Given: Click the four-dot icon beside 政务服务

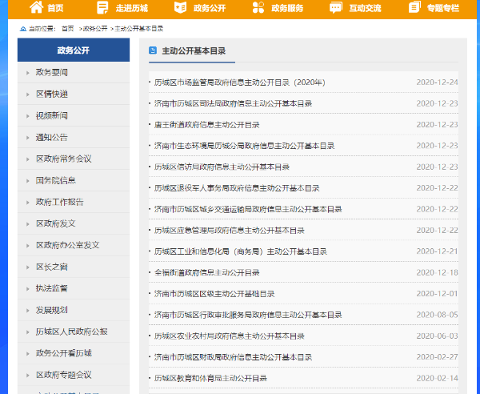Looking at the screenshot, I should pyautogui.click(x=258, y=8).
